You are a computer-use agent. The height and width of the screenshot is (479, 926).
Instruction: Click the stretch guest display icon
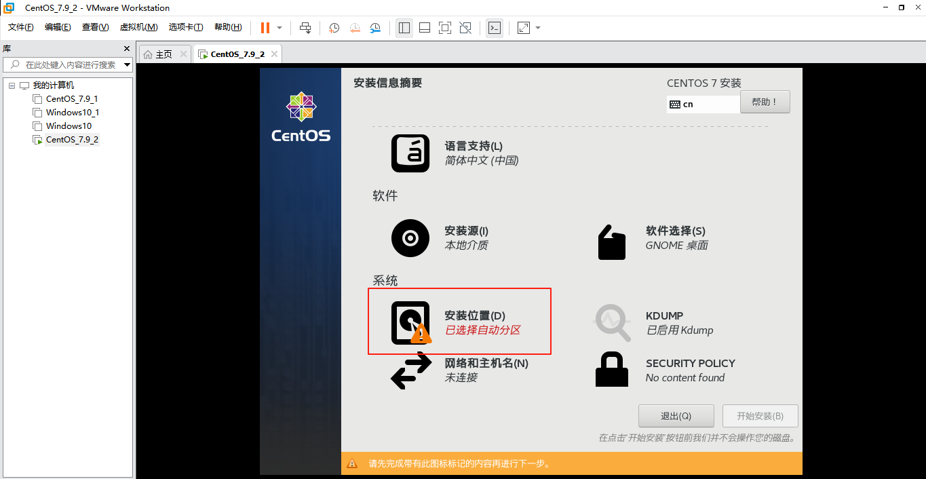tap(524, 28)
